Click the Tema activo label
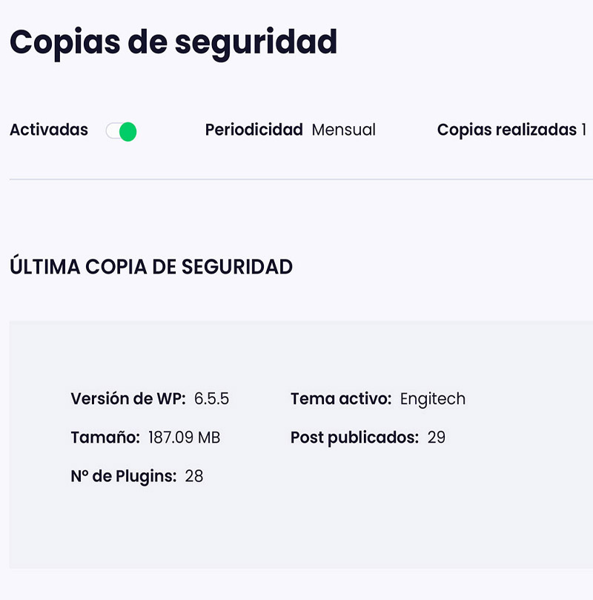The image size is (593, 600). pos(341,399)
